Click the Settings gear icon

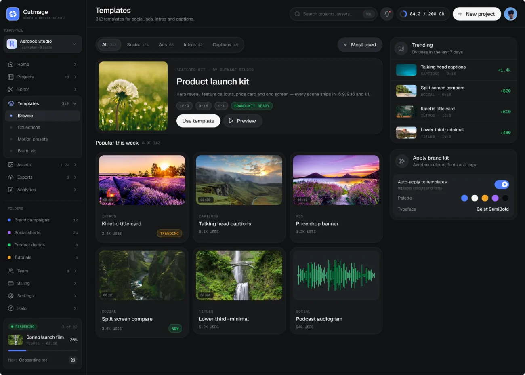click(x=11, y=296)
